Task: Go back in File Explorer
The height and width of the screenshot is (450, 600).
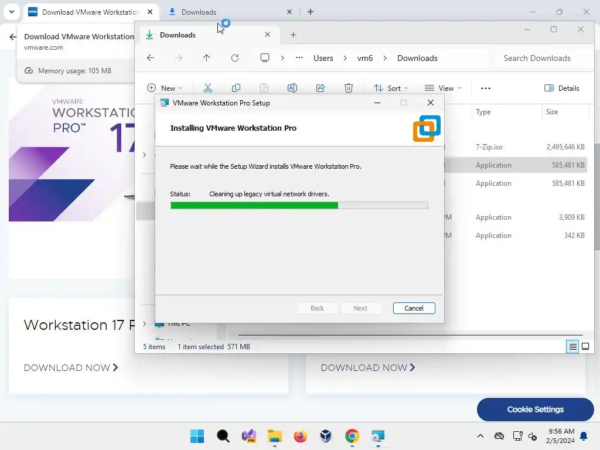Action: (x=151, y=58)
